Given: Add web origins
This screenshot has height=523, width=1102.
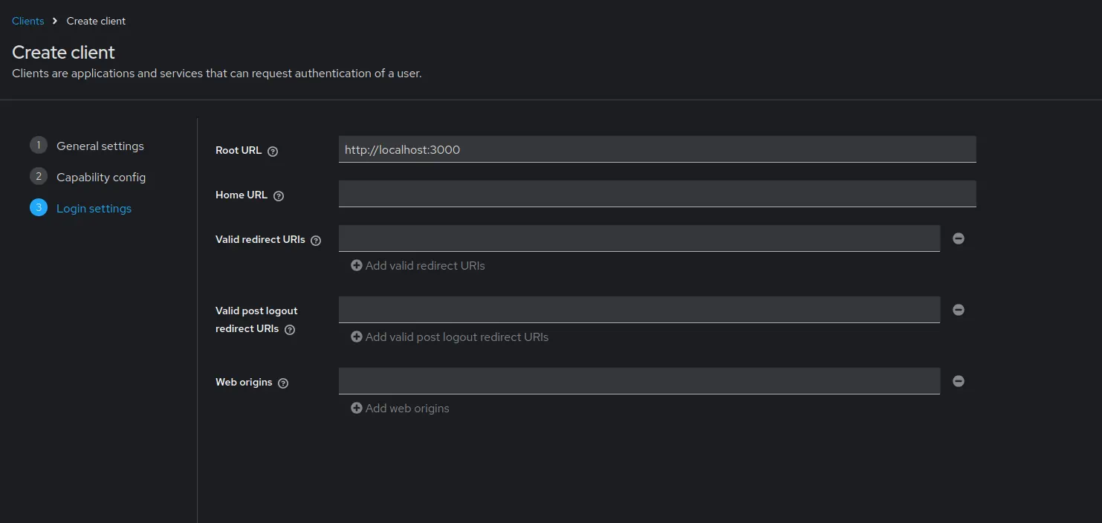Looking at the screenshot, I should point(400,408).
